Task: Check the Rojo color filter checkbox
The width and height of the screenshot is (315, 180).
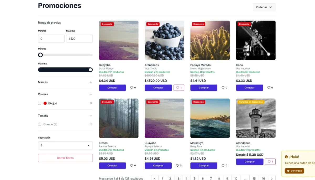Action: coord(40,103)
